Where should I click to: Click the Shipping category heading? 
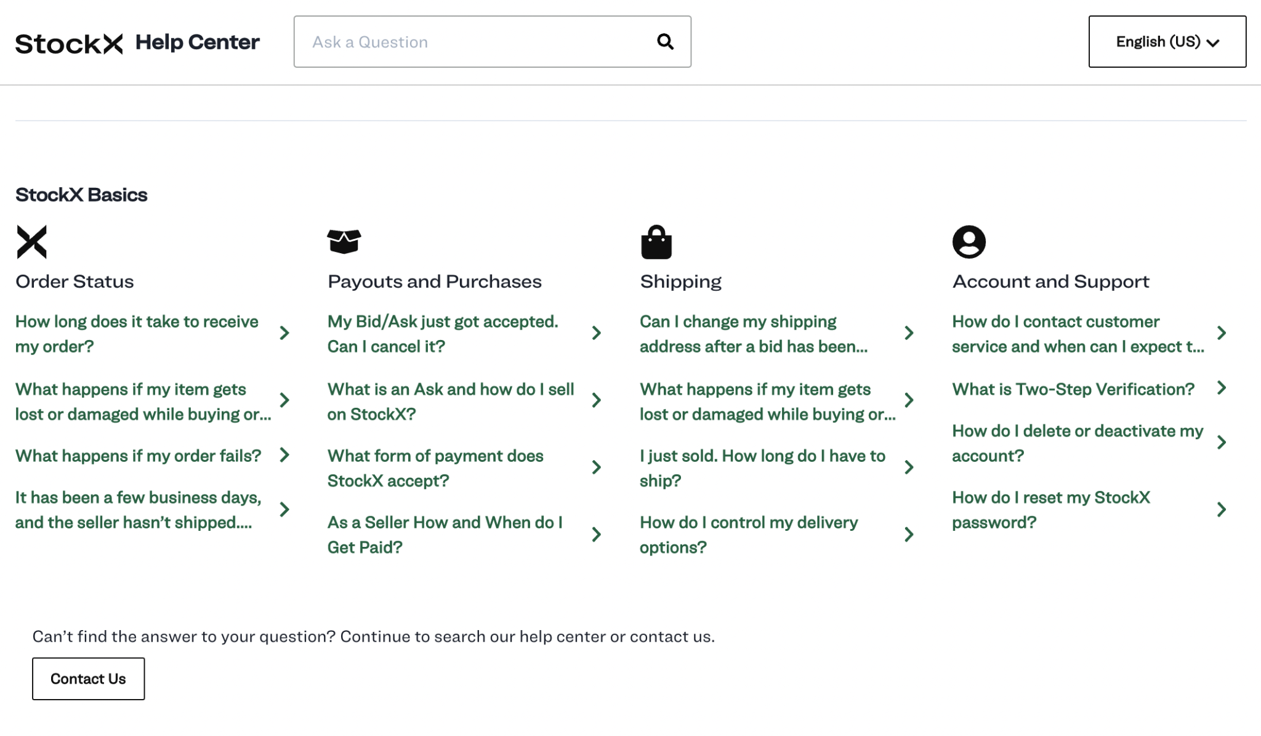point(680,282)
